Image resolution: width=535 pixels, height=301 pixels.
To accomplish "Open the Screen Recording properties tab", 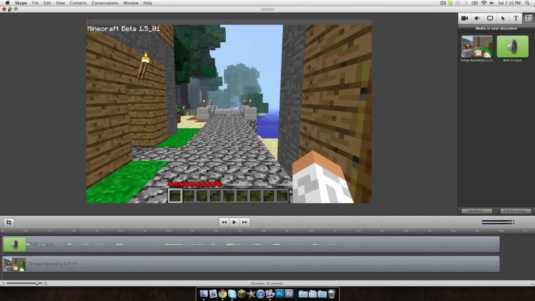I will point(490,18).
